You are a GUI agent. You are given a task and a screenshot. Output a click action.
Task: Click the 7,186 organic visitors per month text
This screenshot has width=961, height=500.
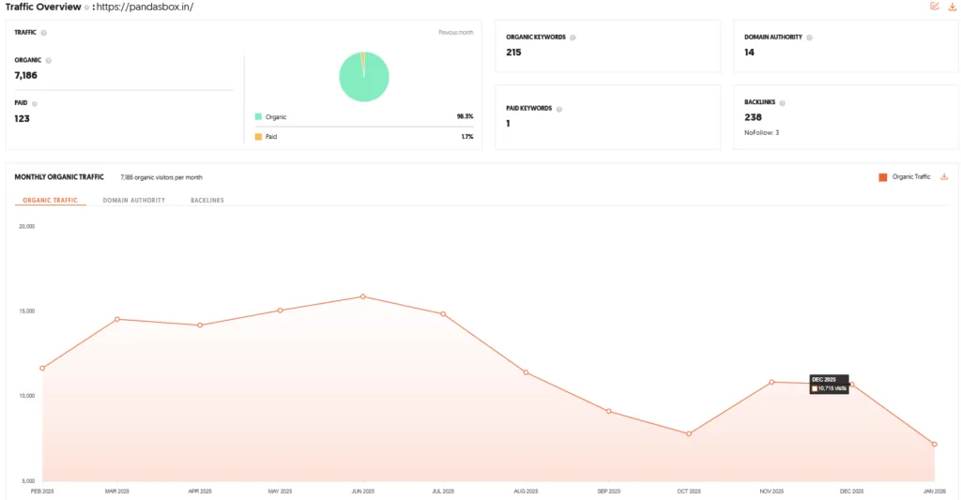[x=161, y=177]
